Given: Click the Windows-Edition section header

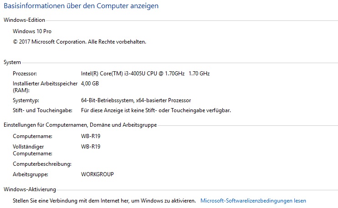Looking at the screenshot, I should pos(24,20).
